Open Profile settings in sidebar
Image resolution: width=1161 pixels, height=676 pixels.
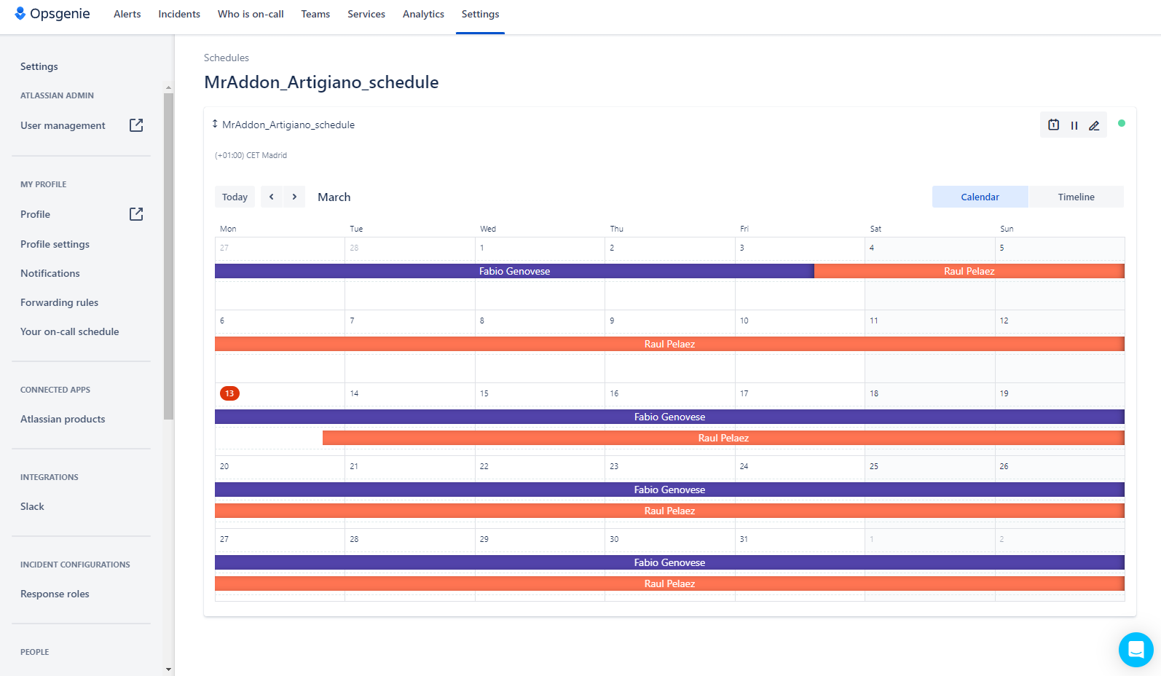tap(55, 244)
